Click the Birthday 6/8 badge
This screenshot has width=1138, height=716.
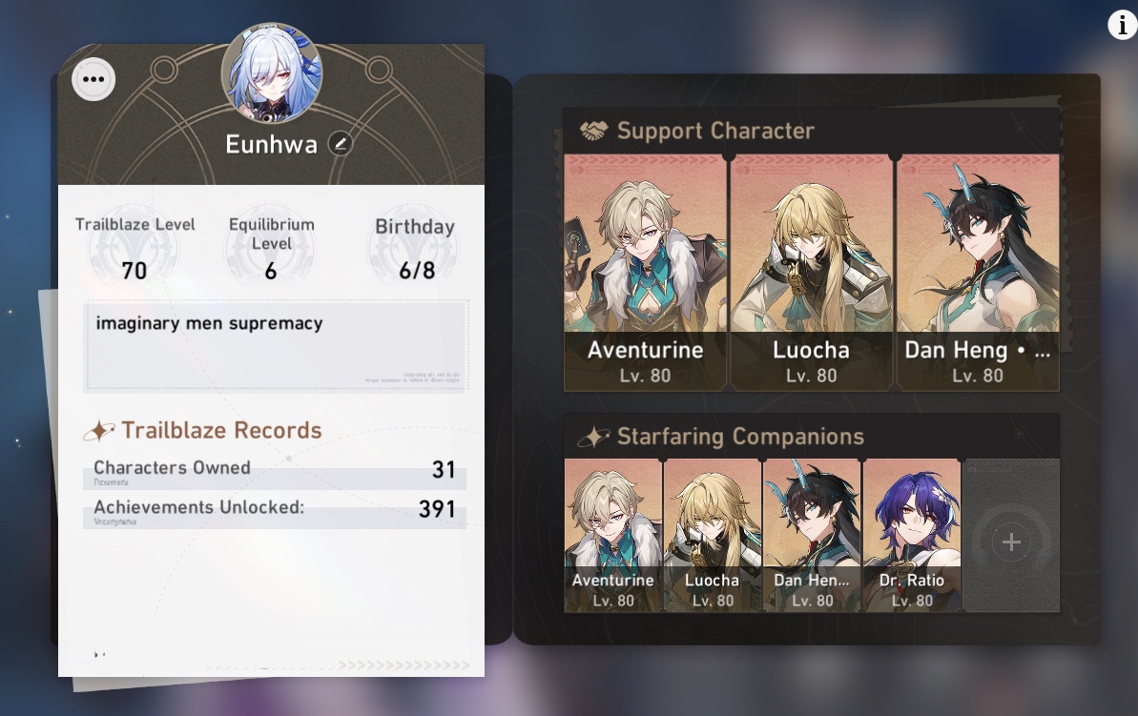point(415,250)
